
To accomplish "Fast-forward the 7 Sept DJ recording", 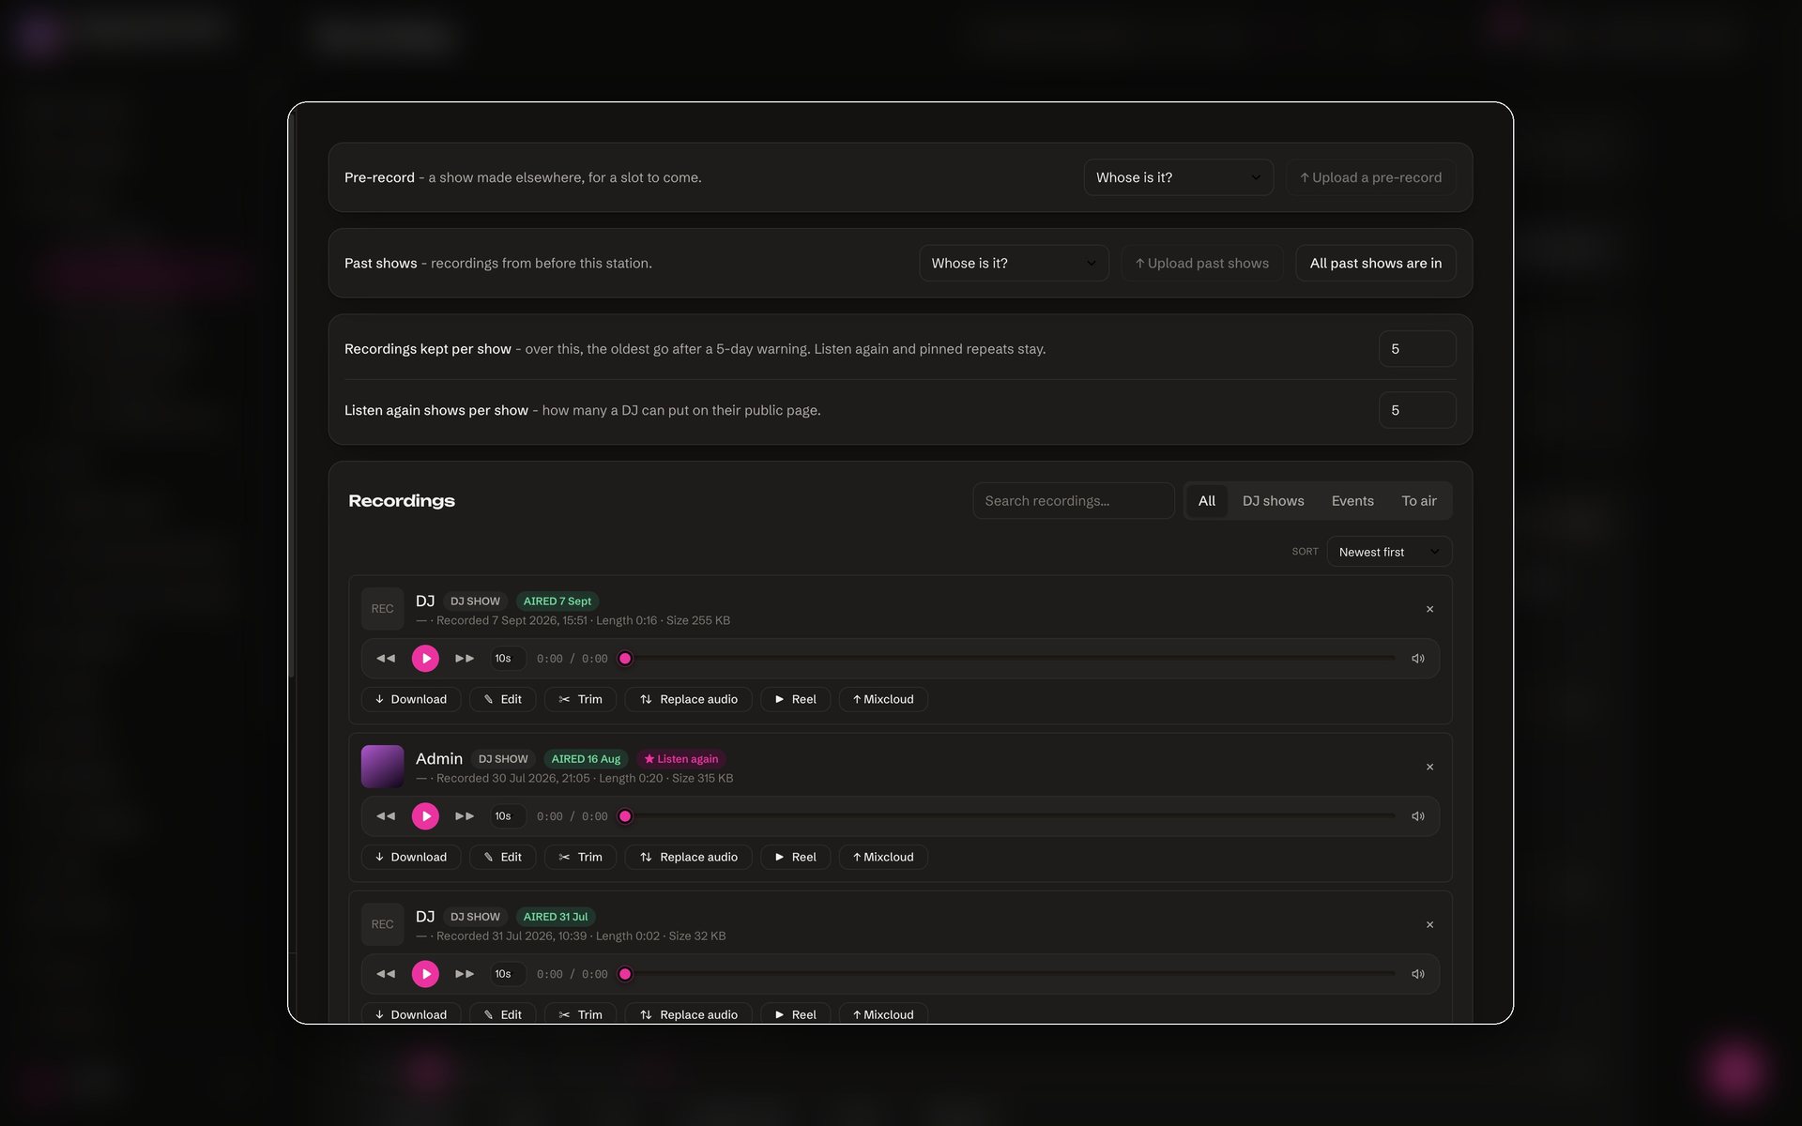I will (465, 659).
